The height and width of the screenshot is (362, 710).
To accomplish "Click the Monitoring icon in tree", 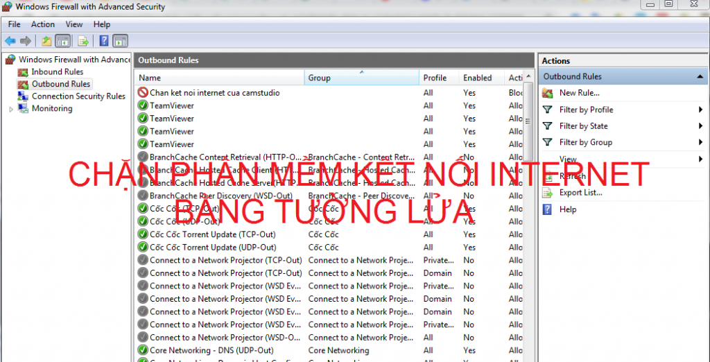I will click(23, 108).
